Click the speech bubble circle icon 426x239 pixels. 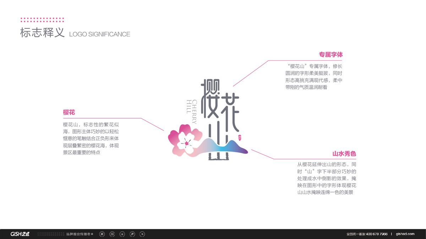point(132,234)
